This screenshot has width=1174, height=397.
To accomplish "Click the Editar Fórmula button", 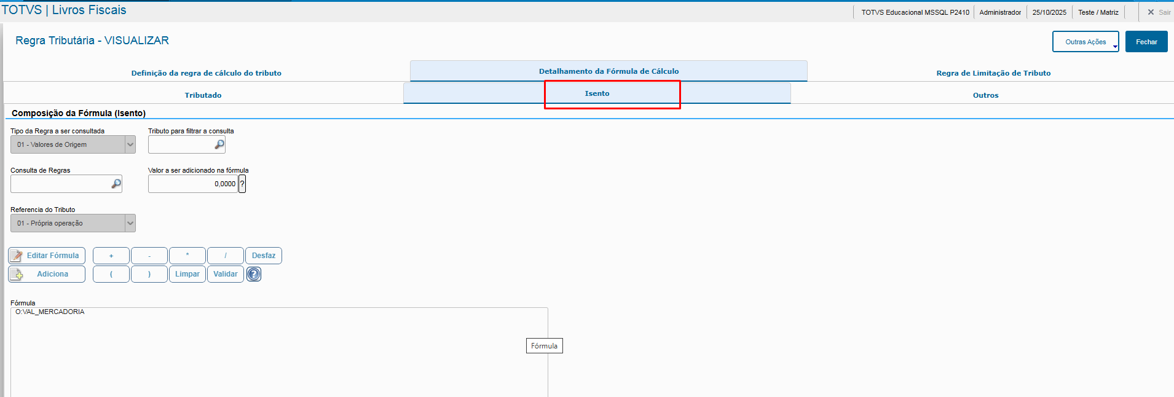I will 47,256.
